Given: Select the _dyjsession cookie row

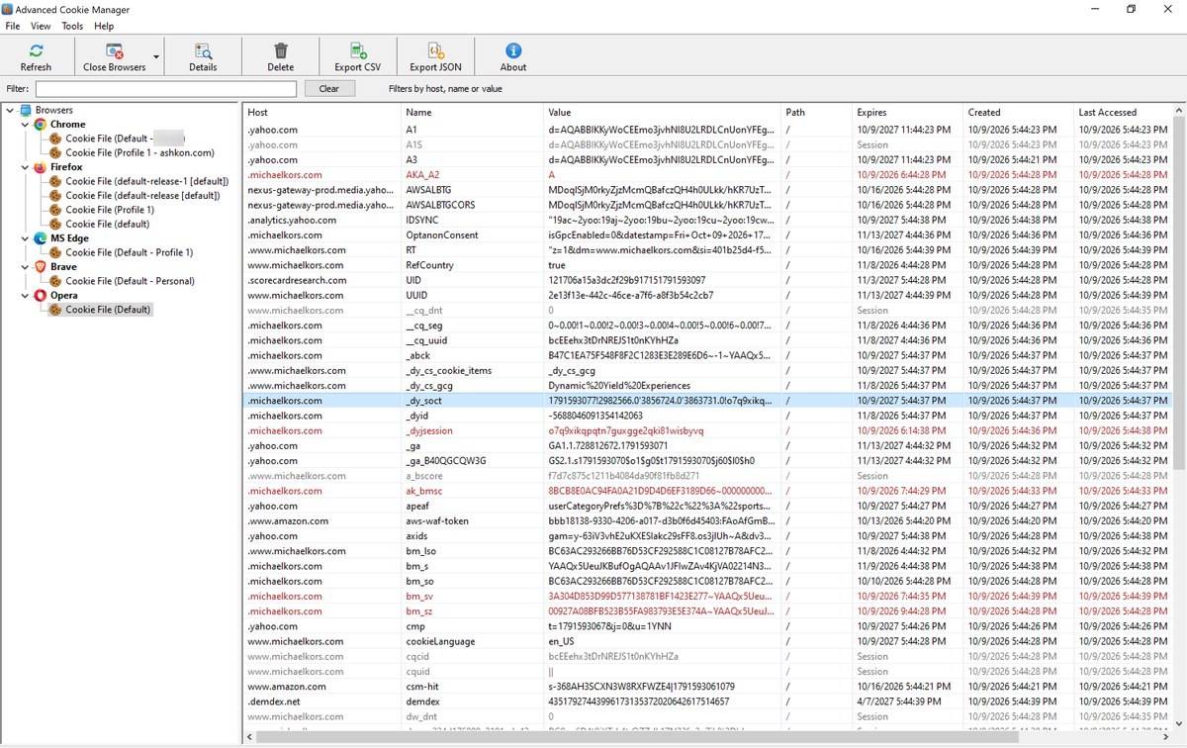Looking at the screenshot, I should tap(707, 430).
